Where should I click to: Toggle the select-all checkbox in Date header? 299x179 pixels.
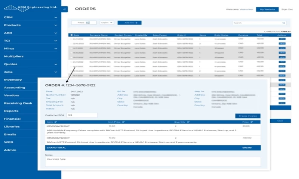pyautogui.click(x=71, y=35)
